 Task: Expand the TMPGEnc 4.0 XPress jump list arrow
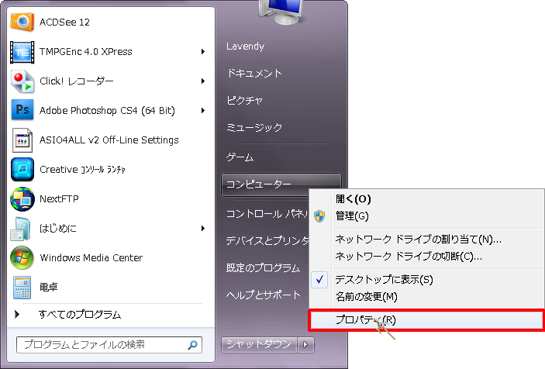203,52
